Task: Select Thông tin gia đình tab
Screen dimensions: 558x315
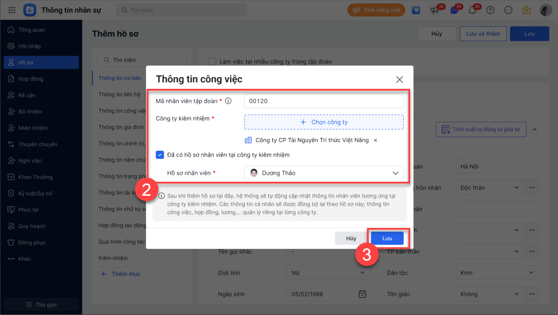Action: pos(122,127)
